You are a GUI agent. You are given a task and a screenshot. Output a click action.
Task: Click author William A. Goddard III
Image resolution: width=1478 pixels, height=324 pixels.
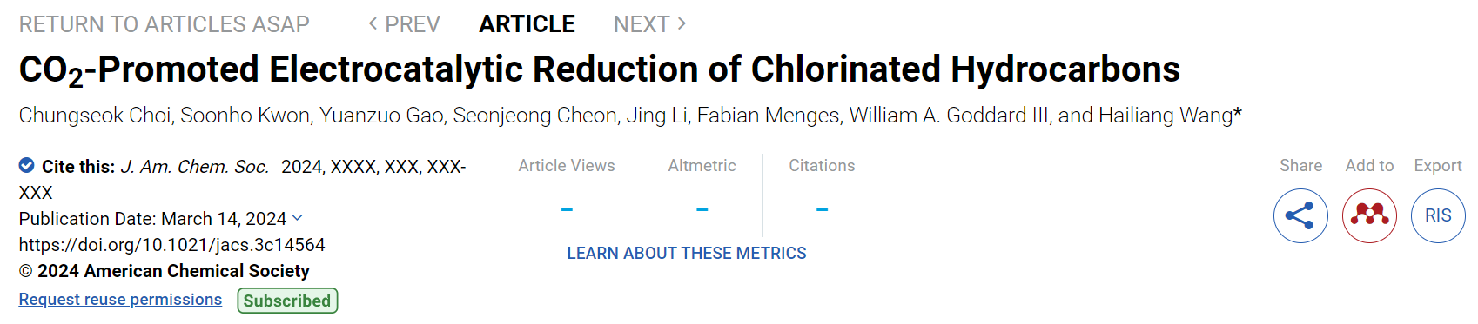click(x=949, y=116)
